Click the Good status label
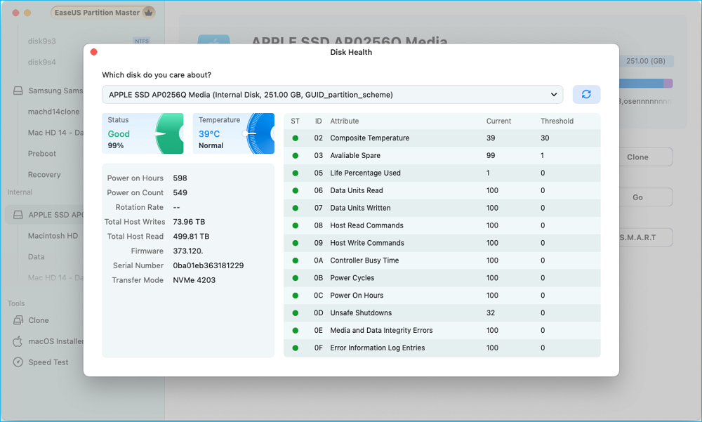The height and width of the screenshot is (422, 702). 119,133
